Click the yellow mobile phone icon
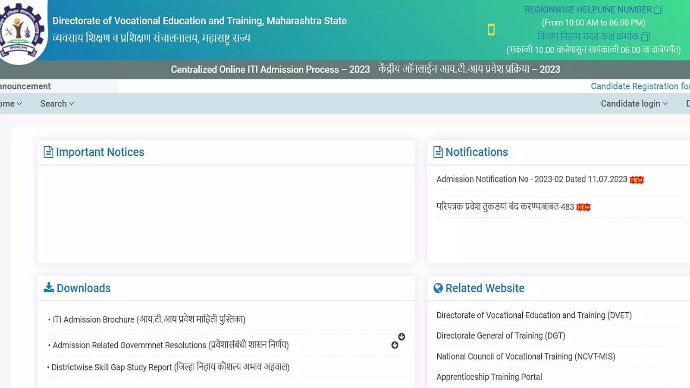The image size is (690, 388). point(491,30)
